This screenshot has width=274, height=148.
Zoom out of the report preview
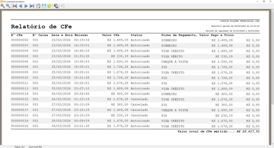(8, 6)
